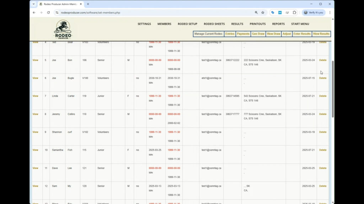Open the Payments link in Manage Current Rodeo
364x204 pixels.
click(243, 34)
